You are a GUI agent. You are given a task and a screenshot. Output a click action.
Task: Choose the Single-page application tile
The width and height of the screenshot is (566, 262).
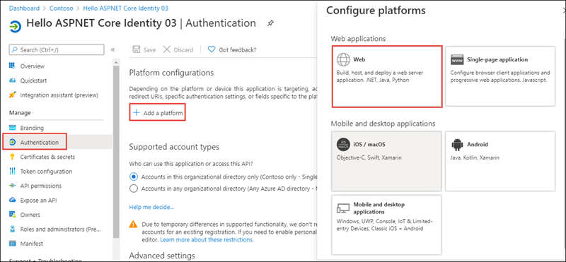pyautogui.click(x=500, y=76)
